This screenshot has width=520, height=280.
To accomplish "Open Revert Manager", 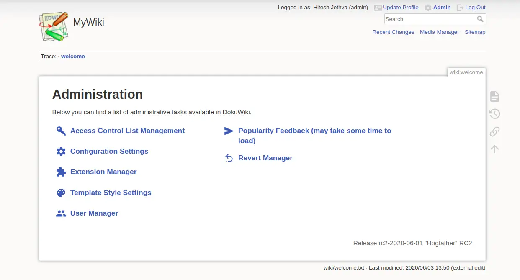I will point(265,158).
